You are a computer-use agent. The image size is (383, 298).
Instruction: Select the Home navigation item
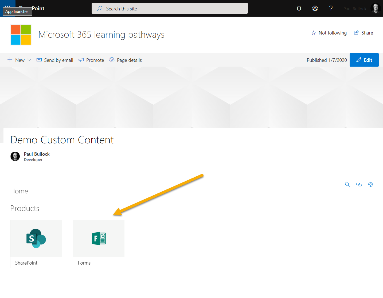[x=19, y=191]
